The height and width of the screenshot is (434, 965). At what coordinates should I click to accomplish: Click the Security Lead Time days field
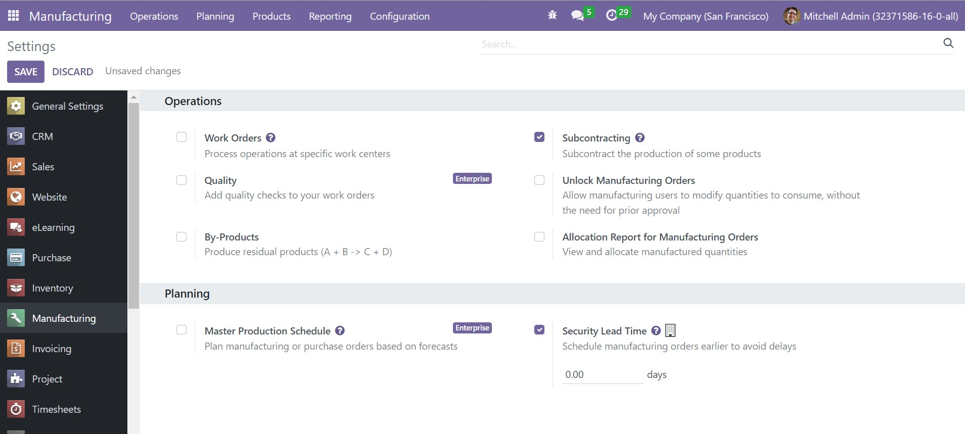point(603,374)
